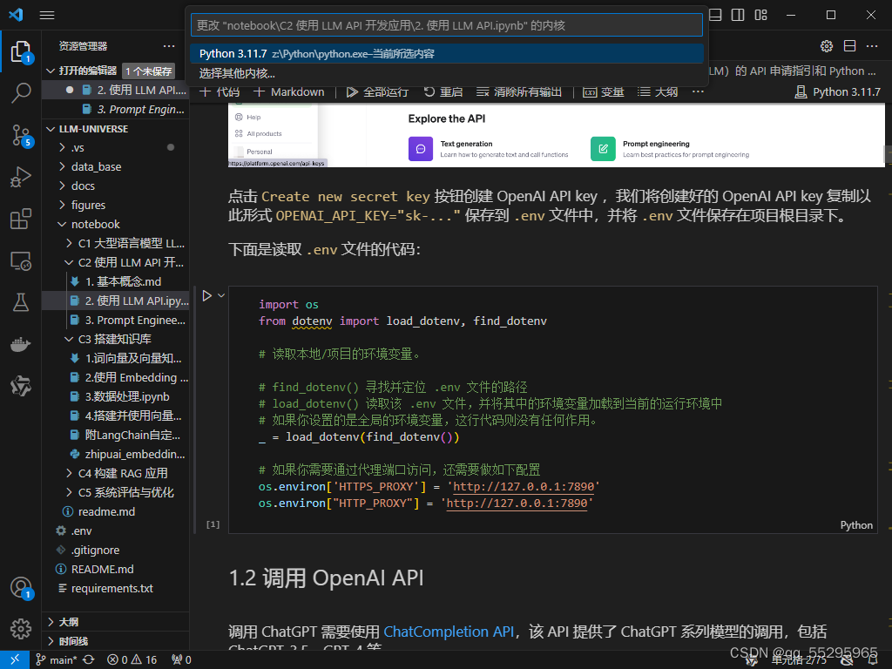Select the Source Control icon showing 5 changes
Viewport: 892px width, 669px height.
tap(21, 135)
